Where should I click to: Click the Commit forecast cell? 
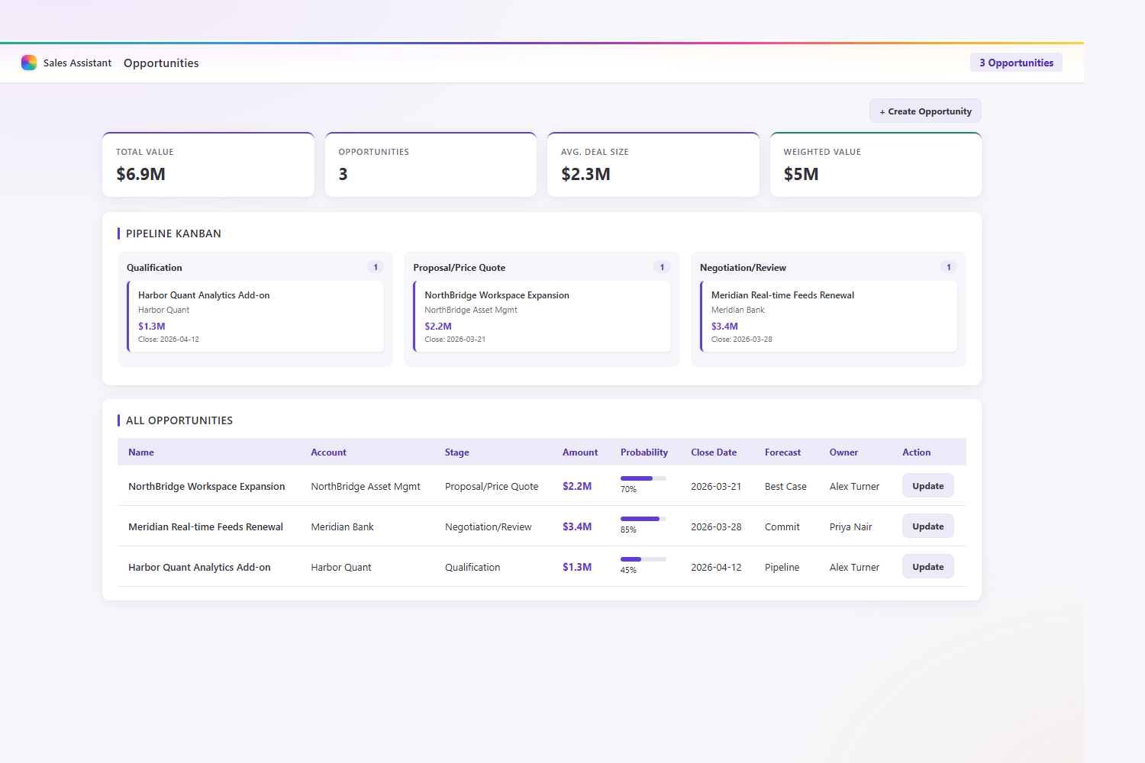coord(782,526)
